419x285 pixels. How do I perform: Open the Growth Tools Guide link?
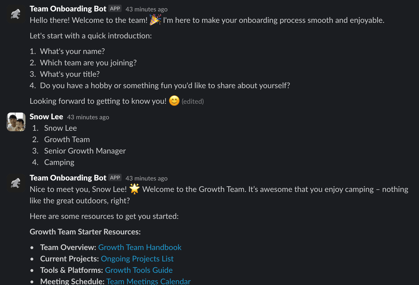pos(139,270)
